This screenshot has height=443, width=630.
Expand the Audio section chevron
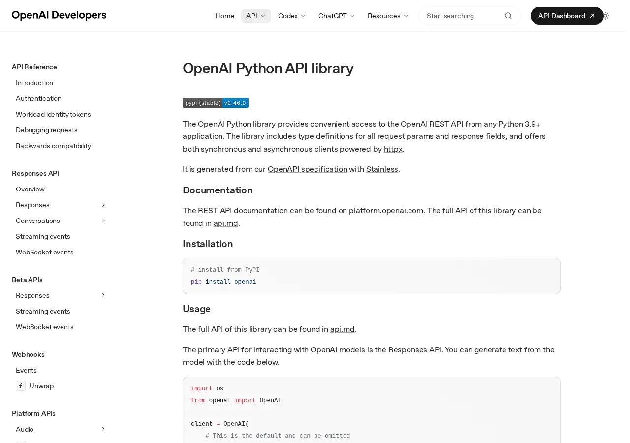click(103, 429)
